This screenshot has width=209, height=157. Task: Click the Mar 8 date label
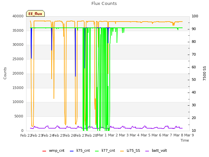pos(178,135)
